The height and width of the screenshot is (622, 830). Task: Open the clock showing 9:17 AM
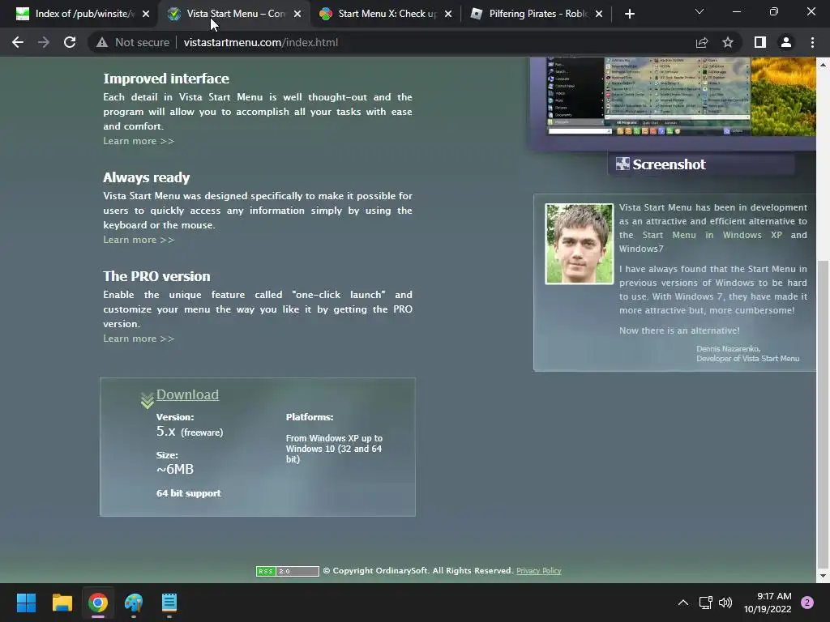[x=768, y=603]
